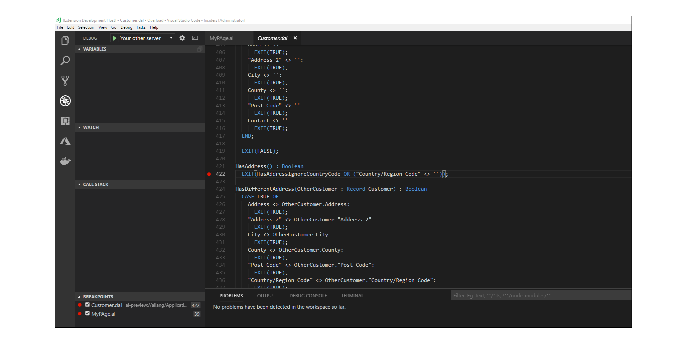
Task: Click the problems filter input field
Action: coord(541,295)
